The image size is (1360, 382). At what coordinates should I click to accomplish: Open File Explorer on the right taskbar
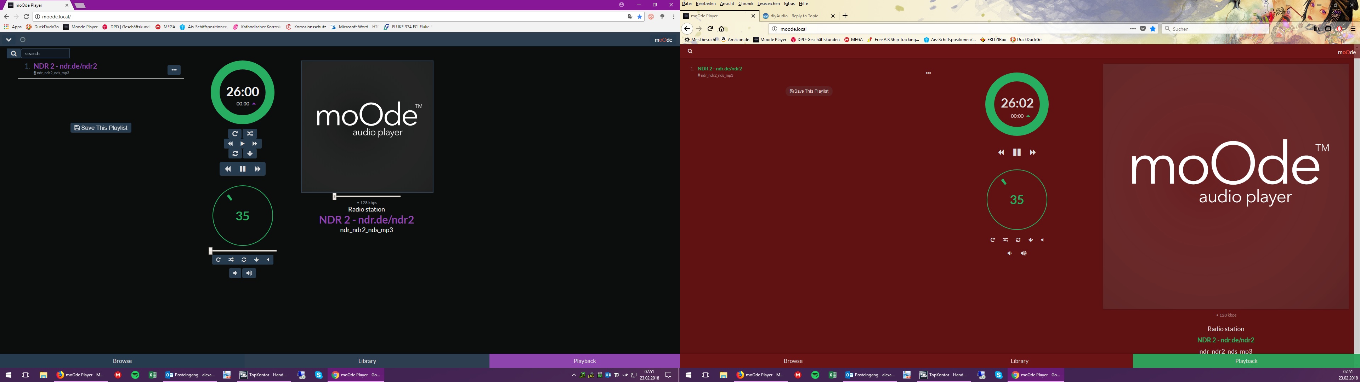[x=723, y=375]
